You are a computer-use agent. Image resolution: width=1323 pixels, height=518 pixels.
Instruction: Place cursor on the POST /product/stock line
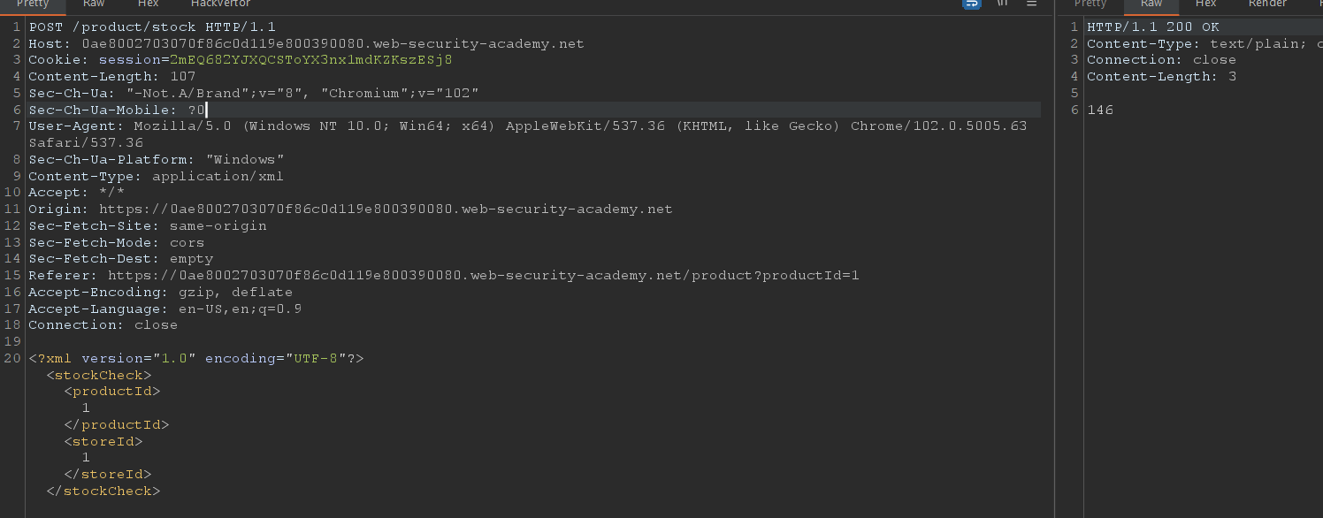(152, 27)
